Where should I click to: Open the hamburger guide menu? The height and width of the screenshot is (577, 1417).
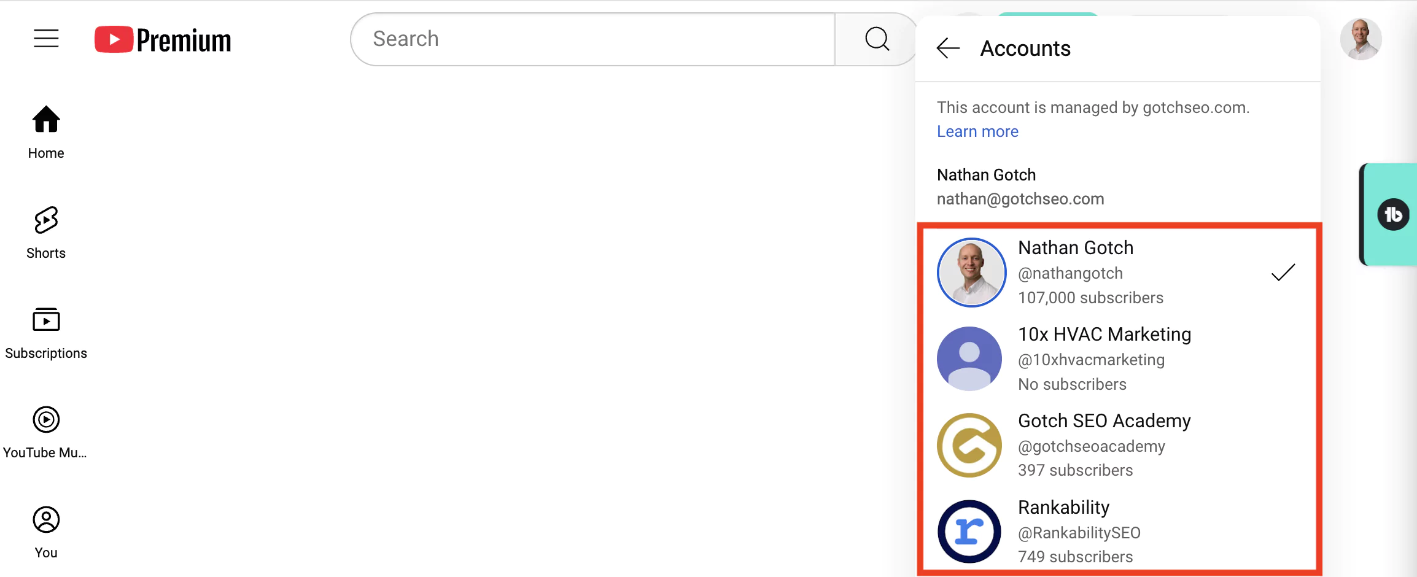click(x=46, y=39)
